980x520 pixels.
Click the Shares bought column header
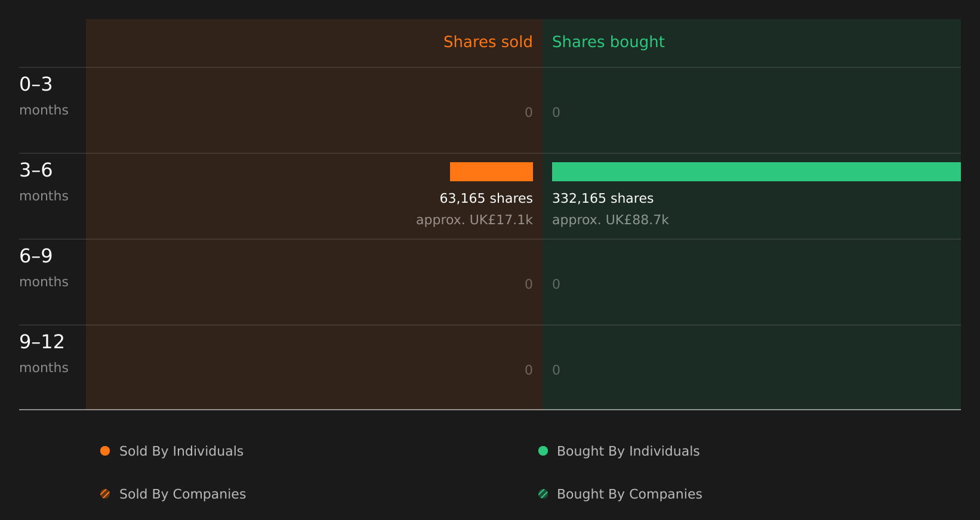click(608, 42)
